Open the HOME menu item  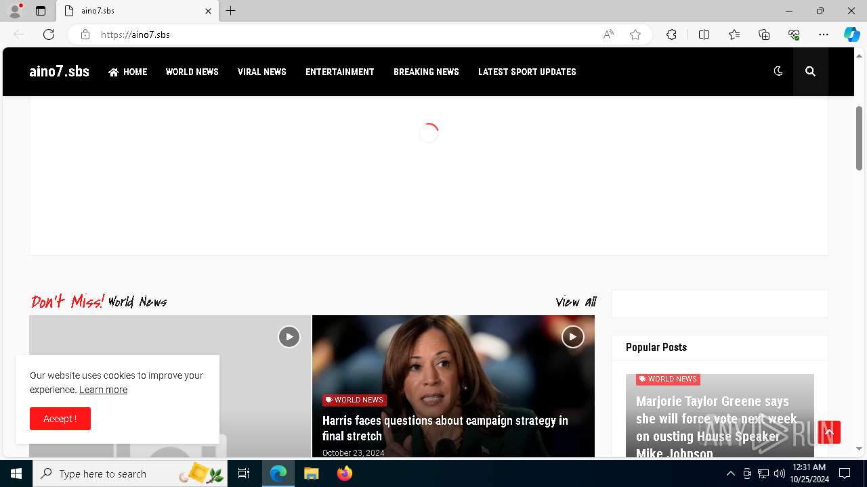pos(127,72)
